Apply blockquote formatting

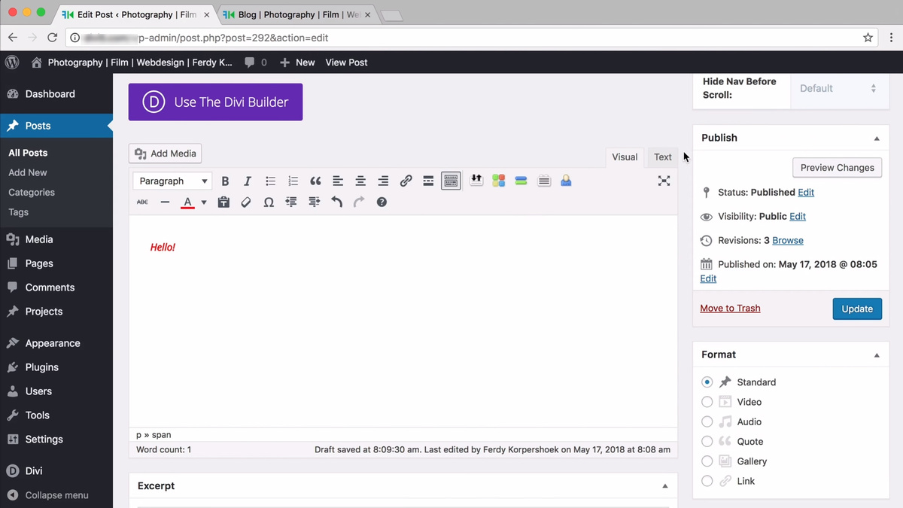pyautogui.click(x=315, y=181)
